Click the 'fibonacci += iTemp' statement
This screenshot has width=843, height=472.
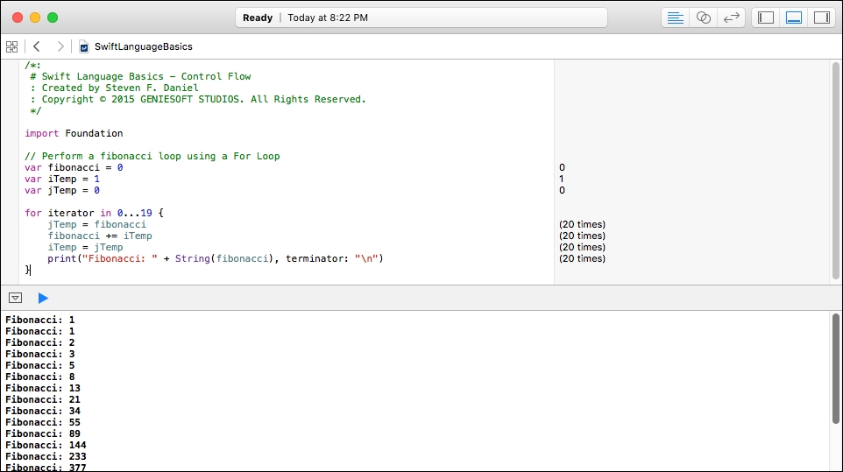click(x=100, y=236)
